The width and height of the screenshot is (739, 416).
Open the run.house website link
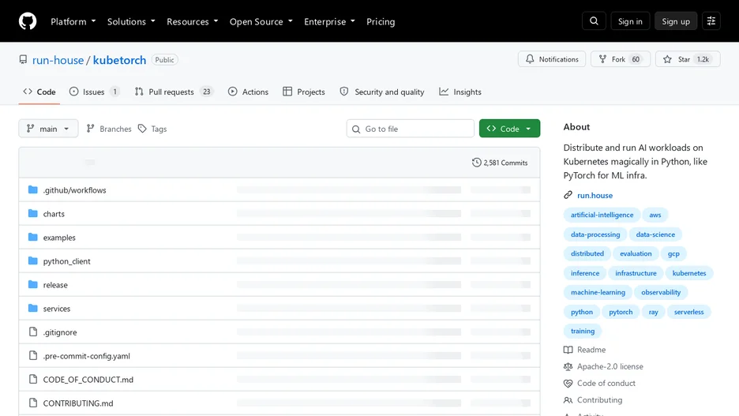pos(595,195)
